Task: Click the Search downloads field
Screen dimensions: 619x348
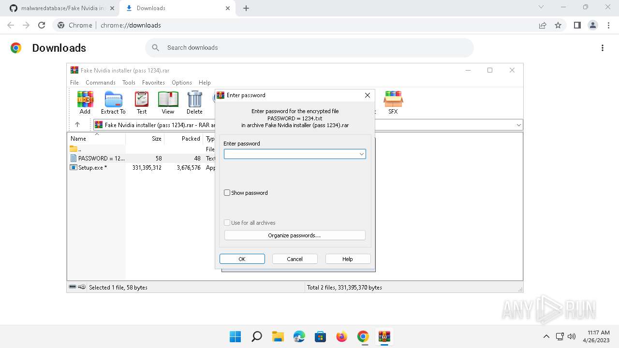Action: click(x=309, y=48)
